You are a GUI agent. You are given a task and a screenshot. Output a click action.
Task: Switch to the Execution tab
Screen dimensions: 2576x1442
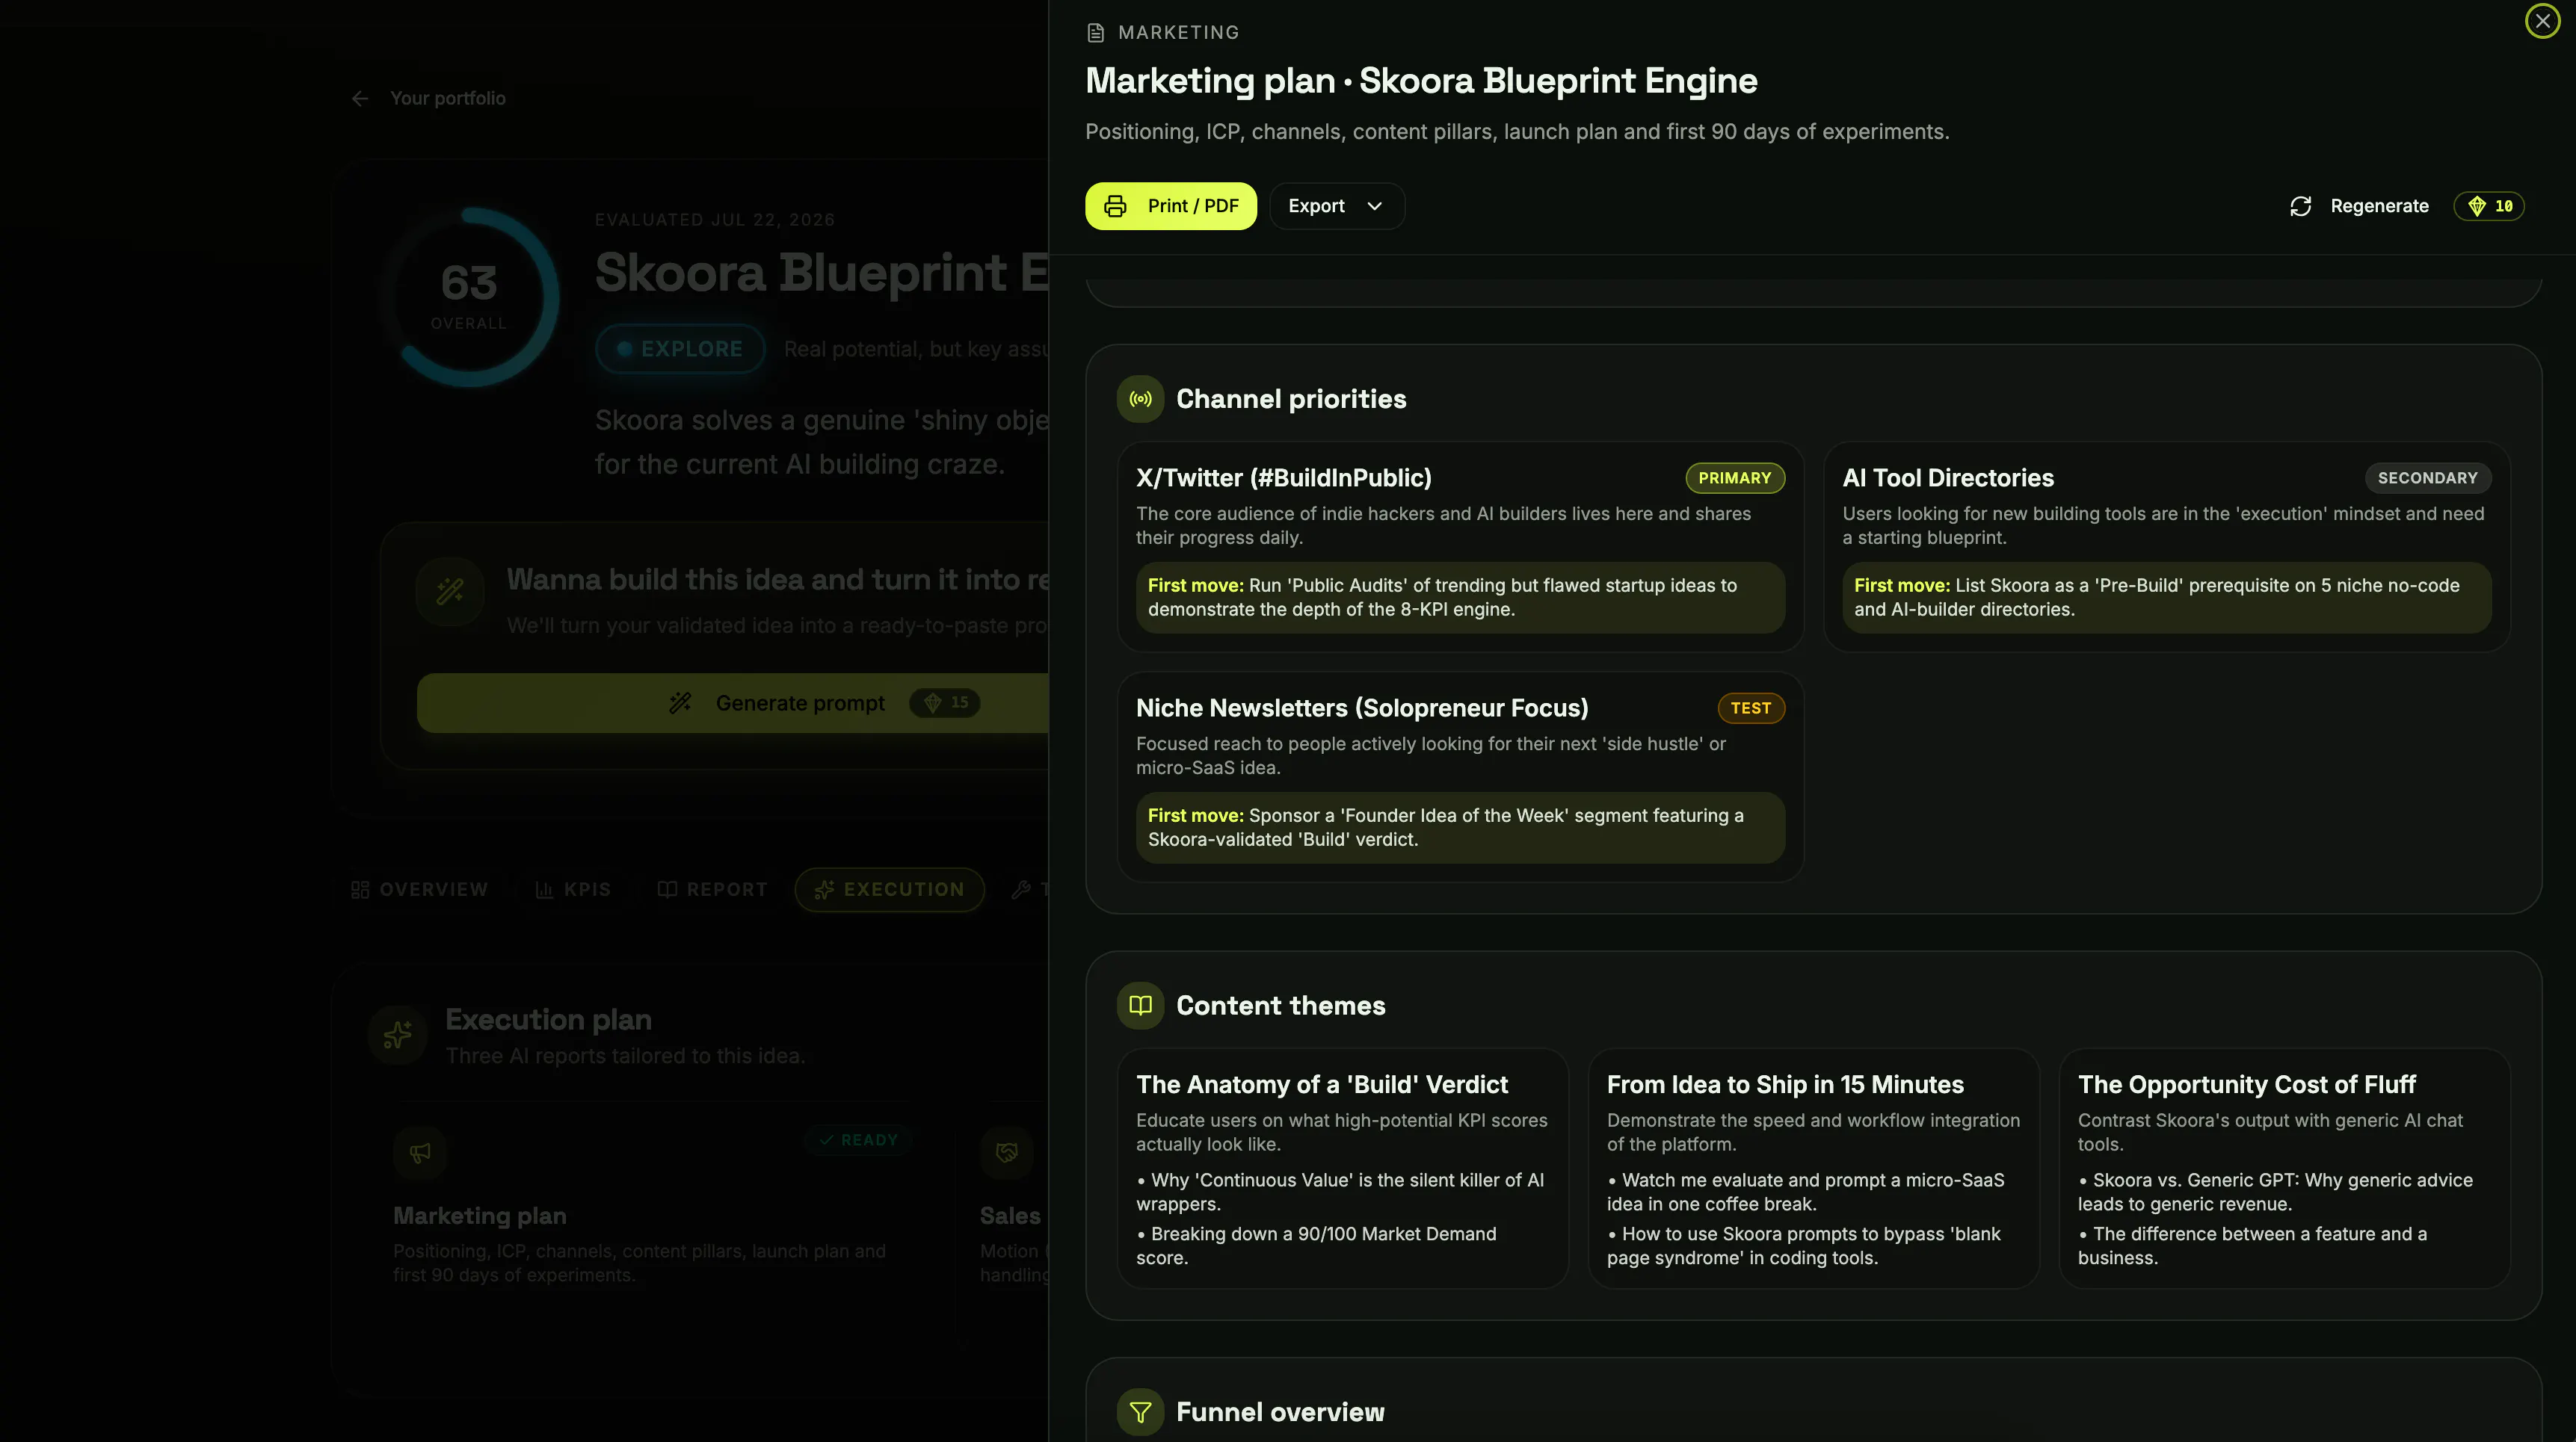pos(890,889)
